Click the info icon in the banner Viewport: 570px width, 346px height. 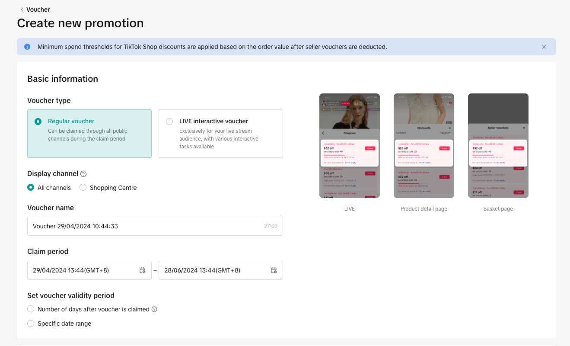[x=27, y=47]
